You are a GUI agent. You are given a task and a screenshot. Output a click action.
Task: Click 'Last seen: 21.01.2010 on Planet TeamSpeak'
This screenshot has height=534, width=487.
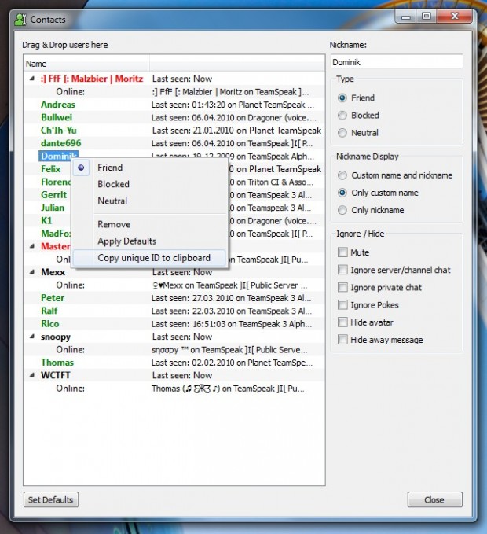tap(236, 131)
